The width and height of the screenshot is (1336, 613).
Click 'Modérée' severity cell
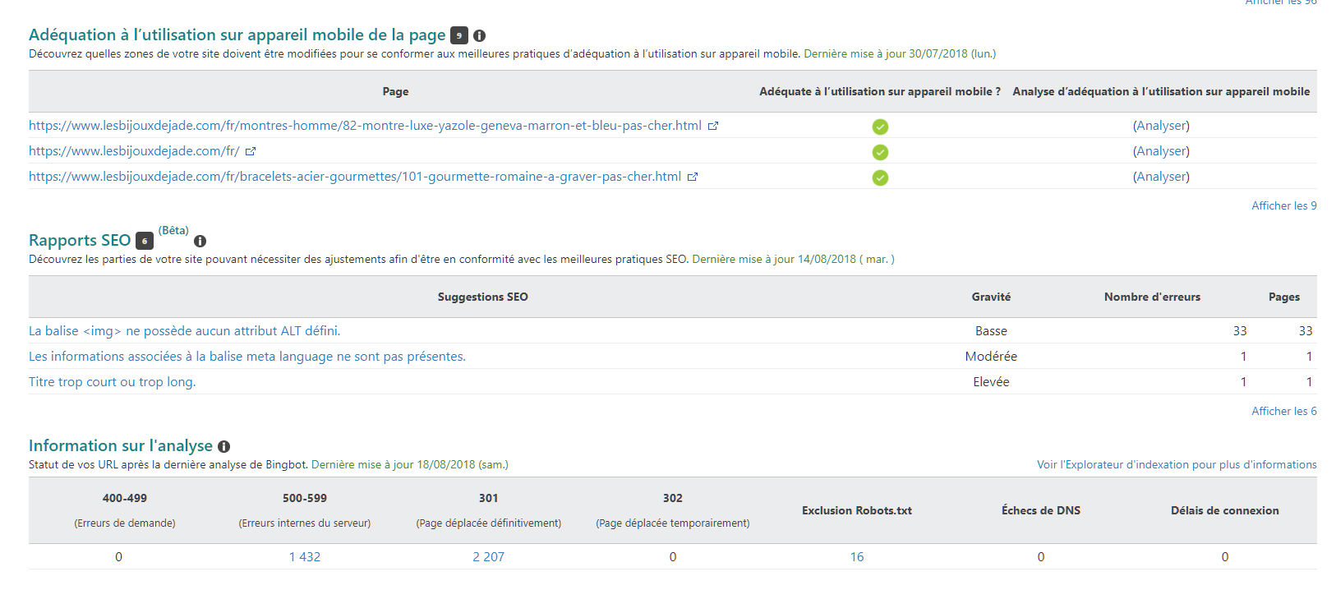pyautogui.click(x=991, y=357)
